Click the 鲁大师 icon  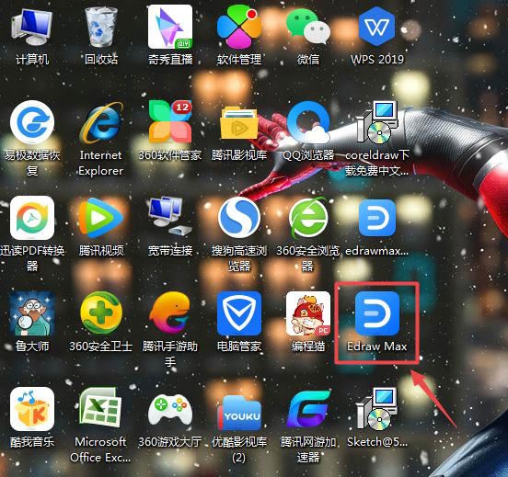click(x=32, y=313)
